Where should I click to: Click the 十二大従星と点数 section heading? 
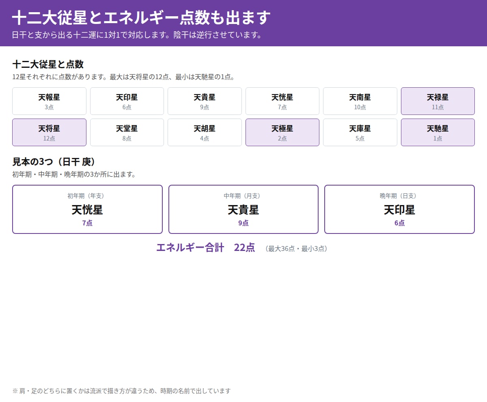pyautogui.click(x=48, y=64)
